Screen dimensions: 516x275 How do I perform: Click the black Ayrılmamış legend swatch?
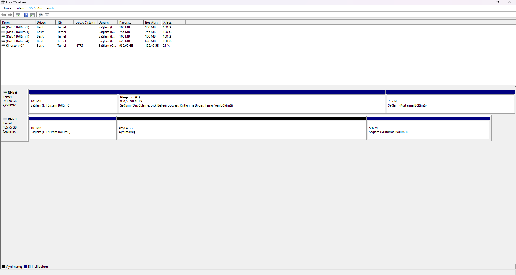tap(3, 267)
